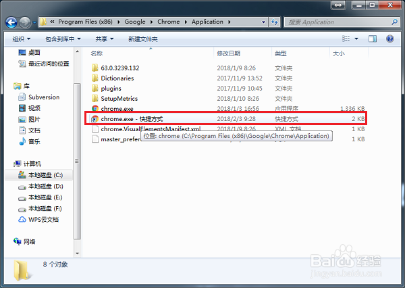The image size is (405, 288).
Task: Select the 63.0.3239.132 folder icon
Action: coord(95,68)
